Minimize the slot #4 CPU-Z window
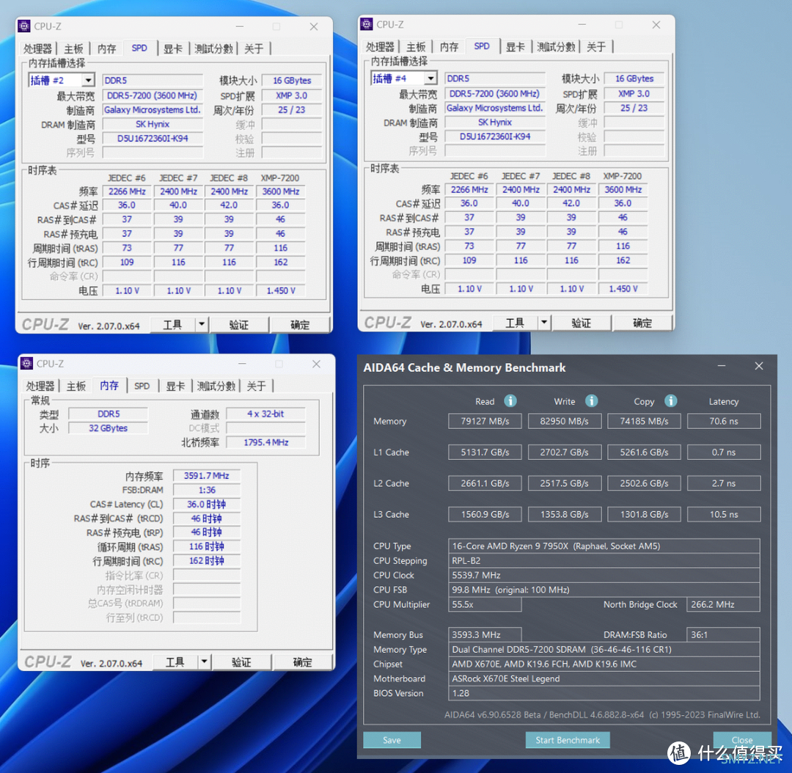 point(582,24)
